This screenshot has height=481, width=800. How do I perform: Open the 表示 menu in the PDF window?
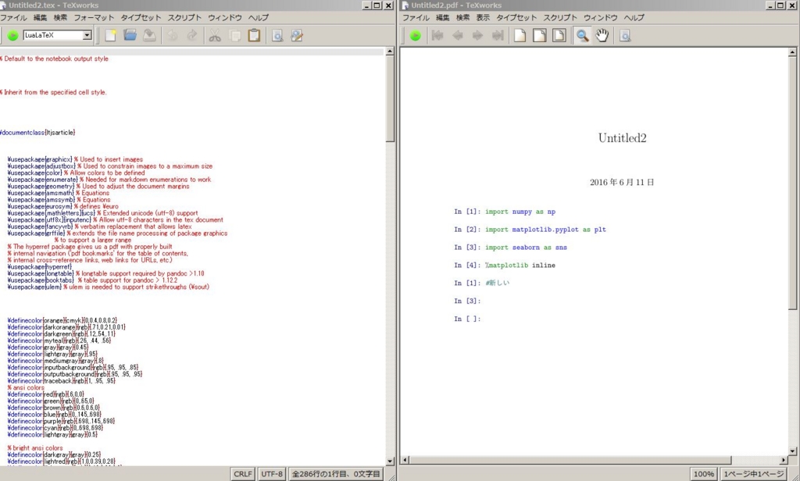483,17
